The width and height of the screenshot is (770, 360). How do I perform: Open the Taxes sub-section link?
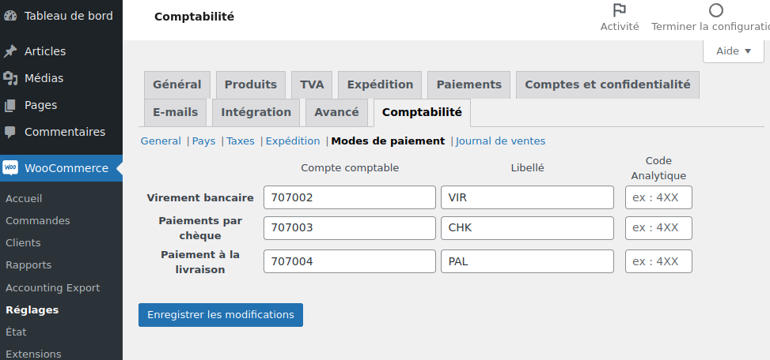241,141
